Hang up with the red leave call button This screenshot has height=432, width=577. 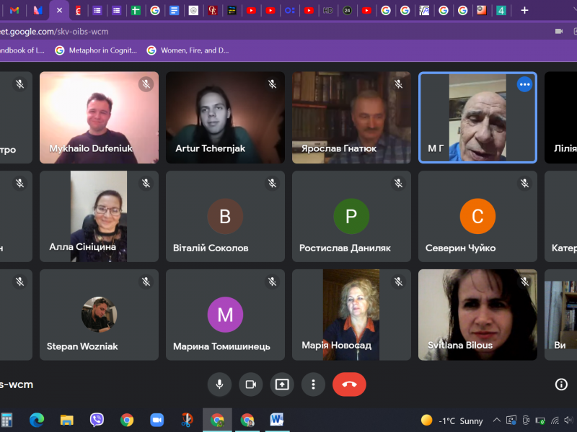[349, 384]
